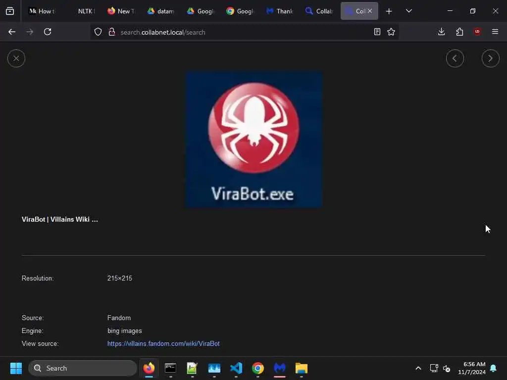Screen dimensions: 507x380
Task: Open the downloads panel
Action: (441, 32)
